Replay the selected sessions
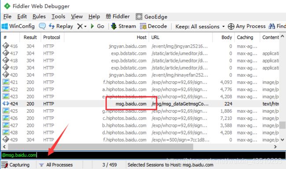Viewport: 286px width, 169px height. point(61,26)
